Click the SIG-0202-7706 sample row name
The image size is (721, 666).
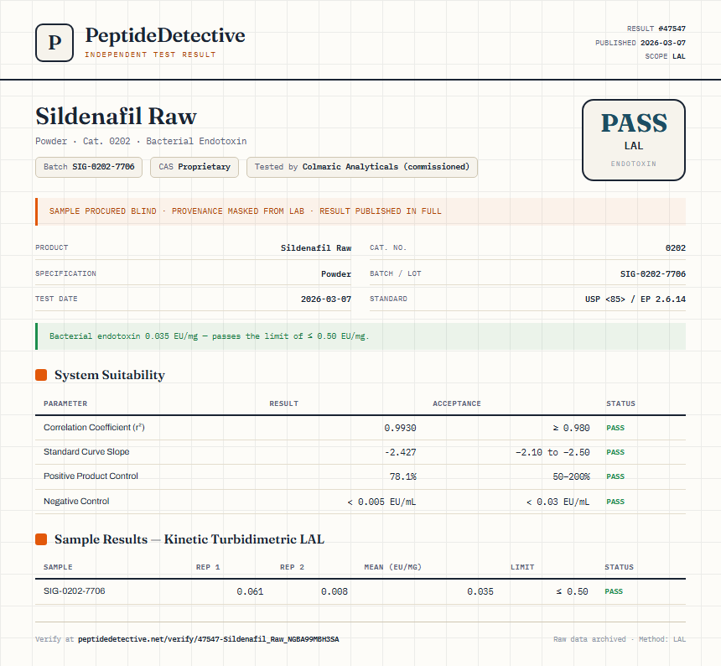[74, 591]
